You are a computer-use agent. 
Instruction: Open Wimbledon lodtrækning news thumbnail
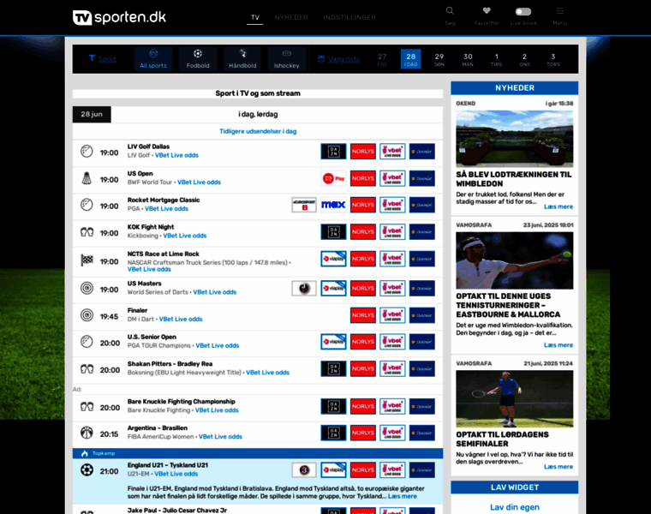(515, 139)
